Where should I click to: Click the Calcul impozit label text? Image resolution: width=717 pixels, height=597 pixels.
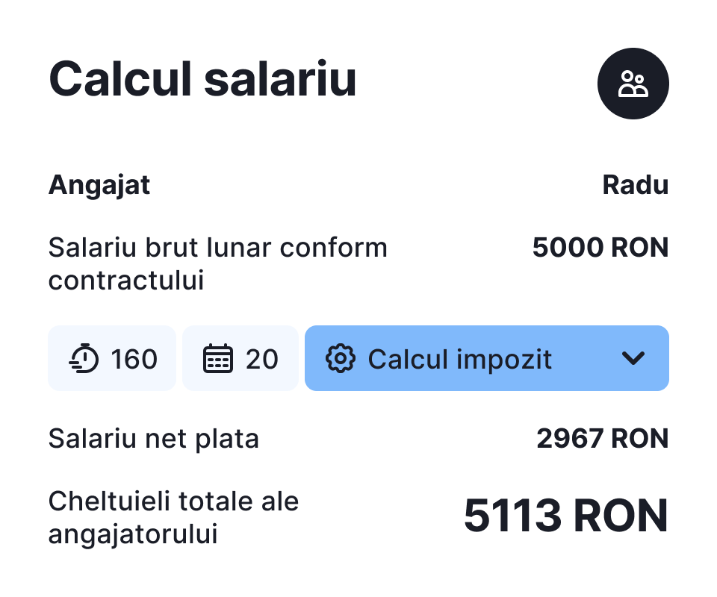(x=459, y=359)
